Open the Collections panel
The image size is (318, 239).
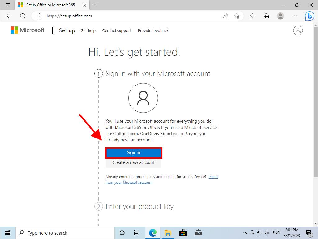(x=266, y=16)
